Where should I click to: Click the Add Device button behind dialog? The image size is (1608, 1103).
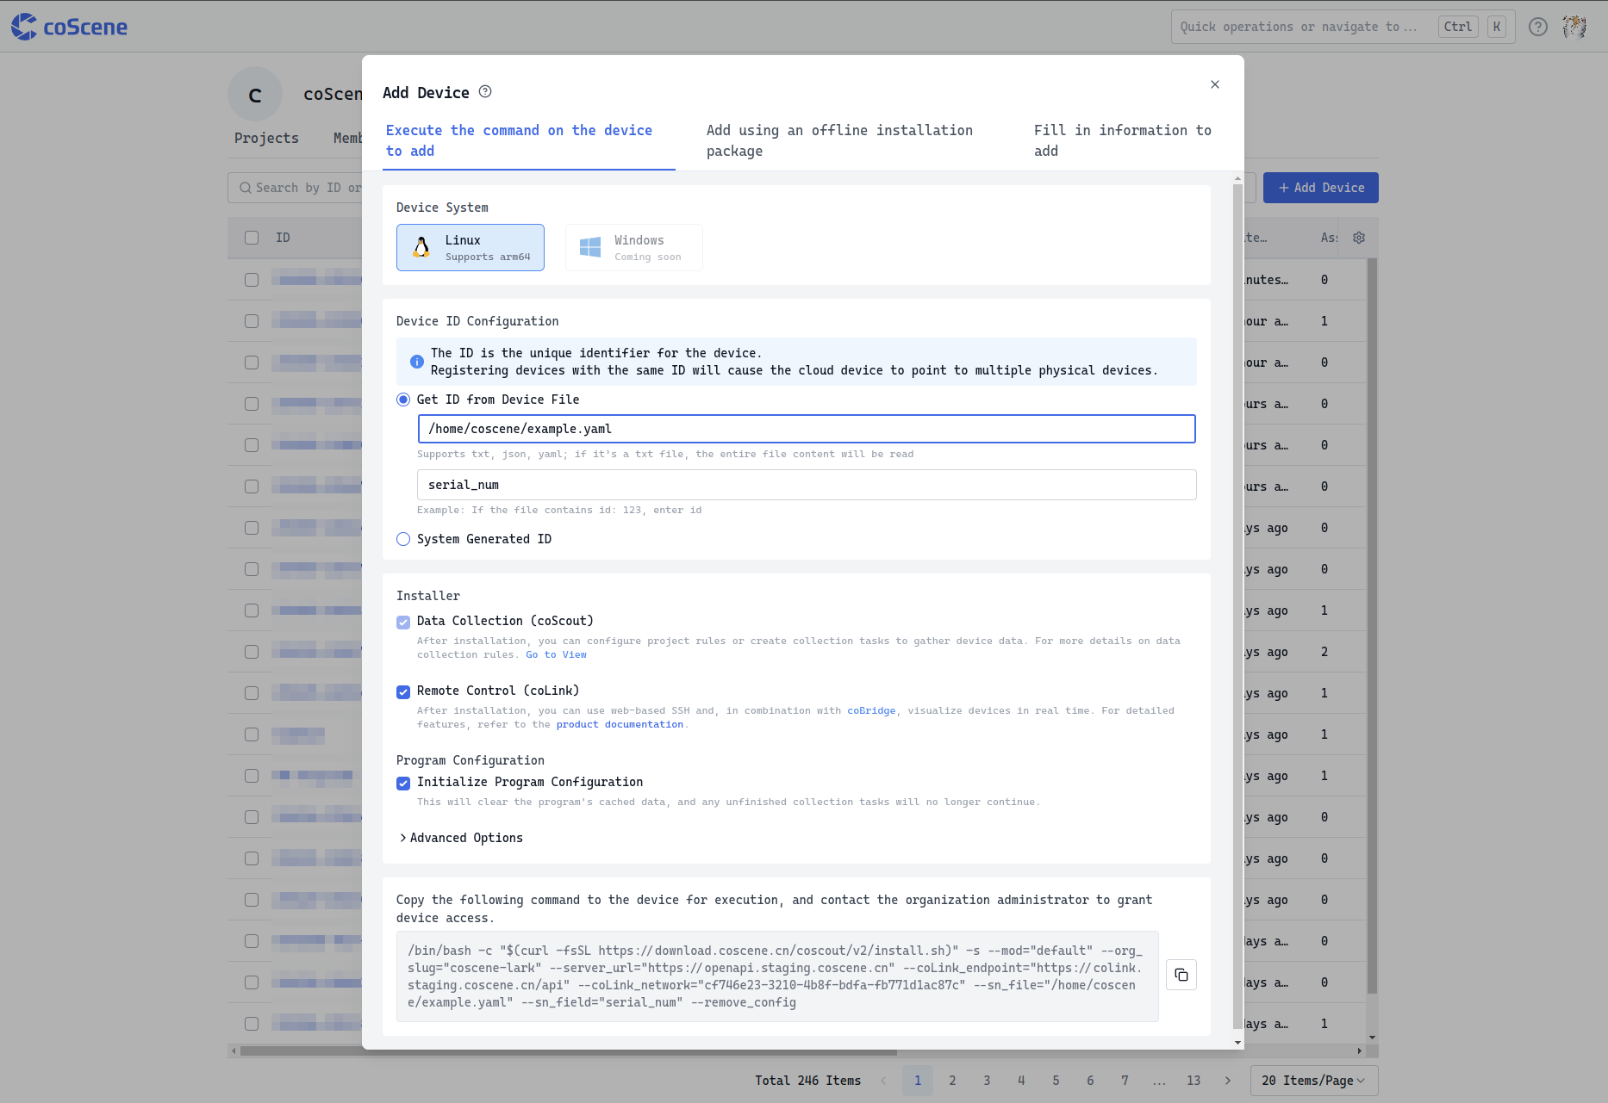click(x=1321, y=188)
